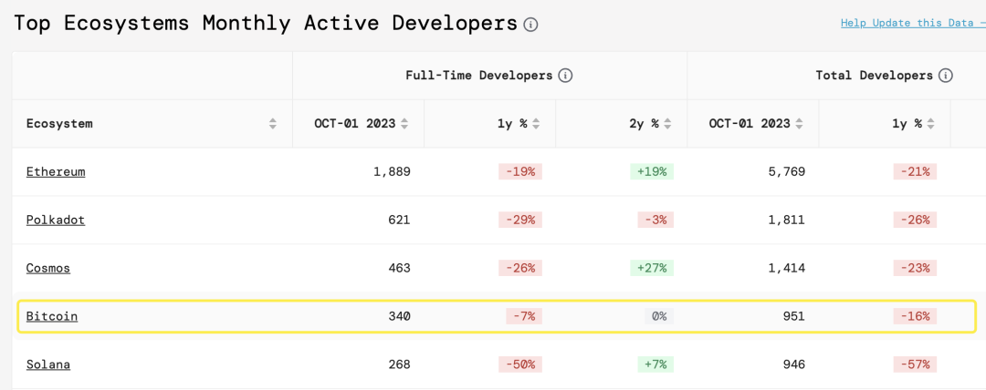Open the Ethereum ecosystem link
This screenshot has width=986, height=390.
[x=56, y=171]
